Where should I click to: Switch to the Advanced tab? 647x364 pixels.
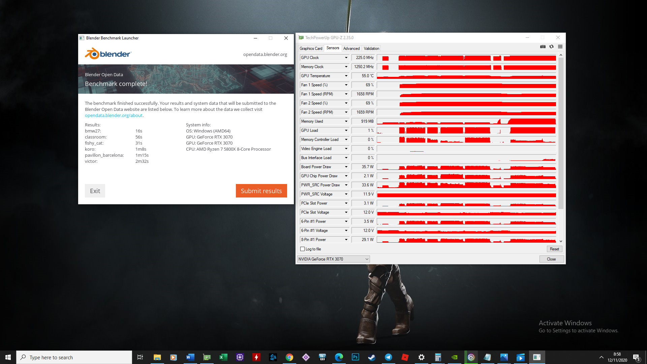351,49
